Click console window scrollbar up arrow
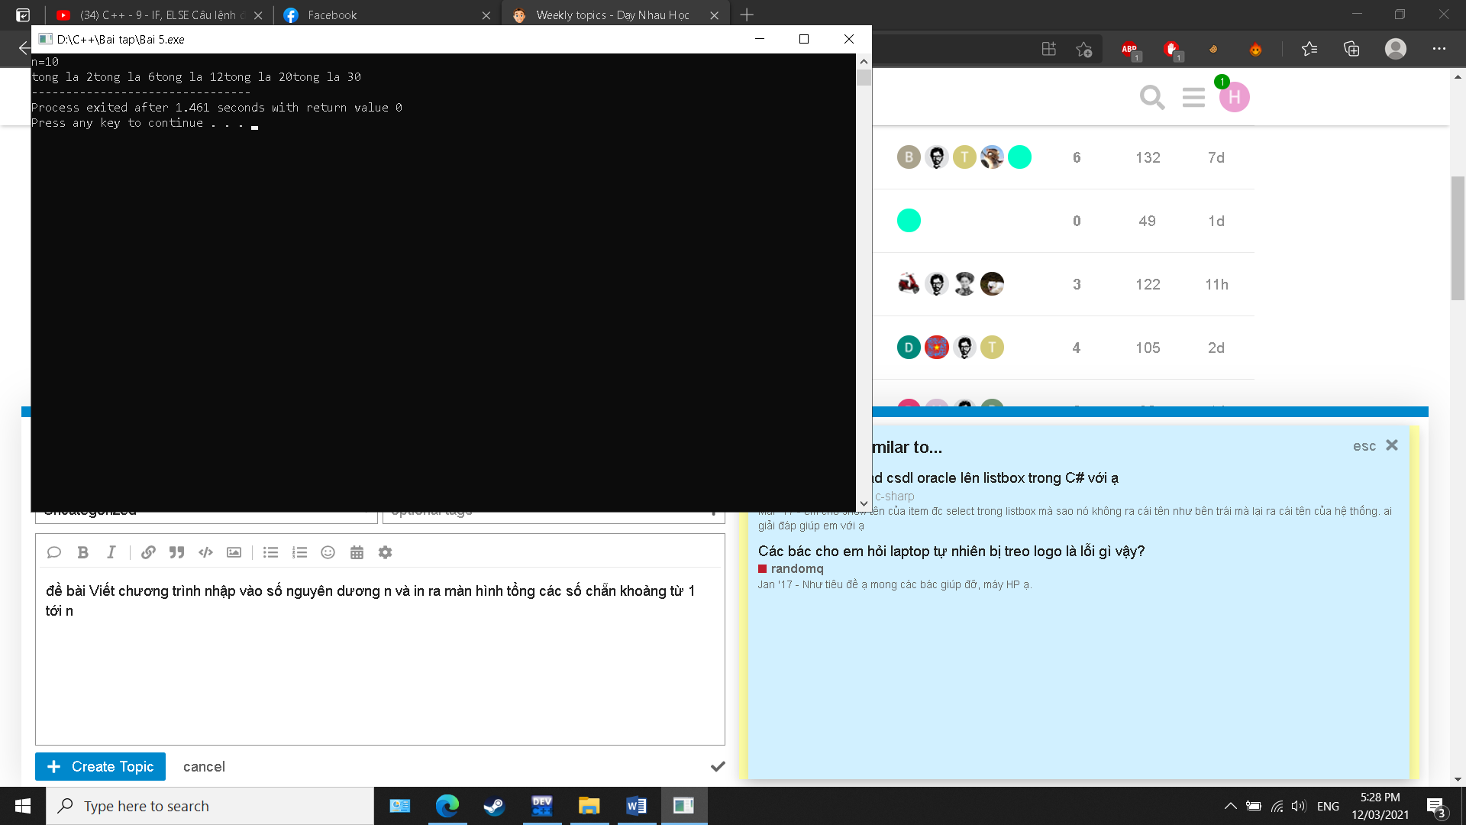Image resolution: width=1466 pixels, height=825 pixels. [864, 61]
